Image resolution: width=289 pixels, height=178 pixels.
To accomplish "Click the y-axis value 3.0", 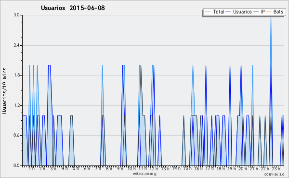I will tap(16, 15).
